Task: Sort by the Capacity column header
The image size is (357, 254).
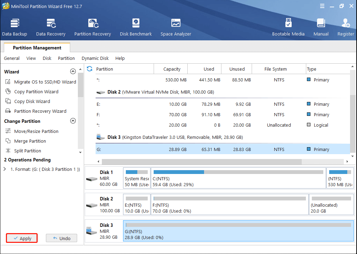Action: (171, 69)
